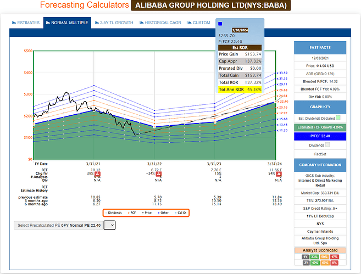Click the orange 60% scorecard badge

(x=325, y=262)
